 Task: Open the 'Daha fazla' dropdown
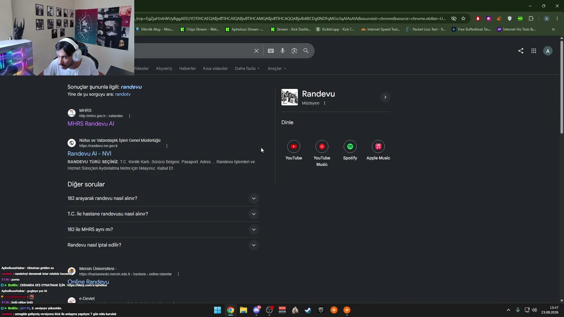tap(247, 68)
